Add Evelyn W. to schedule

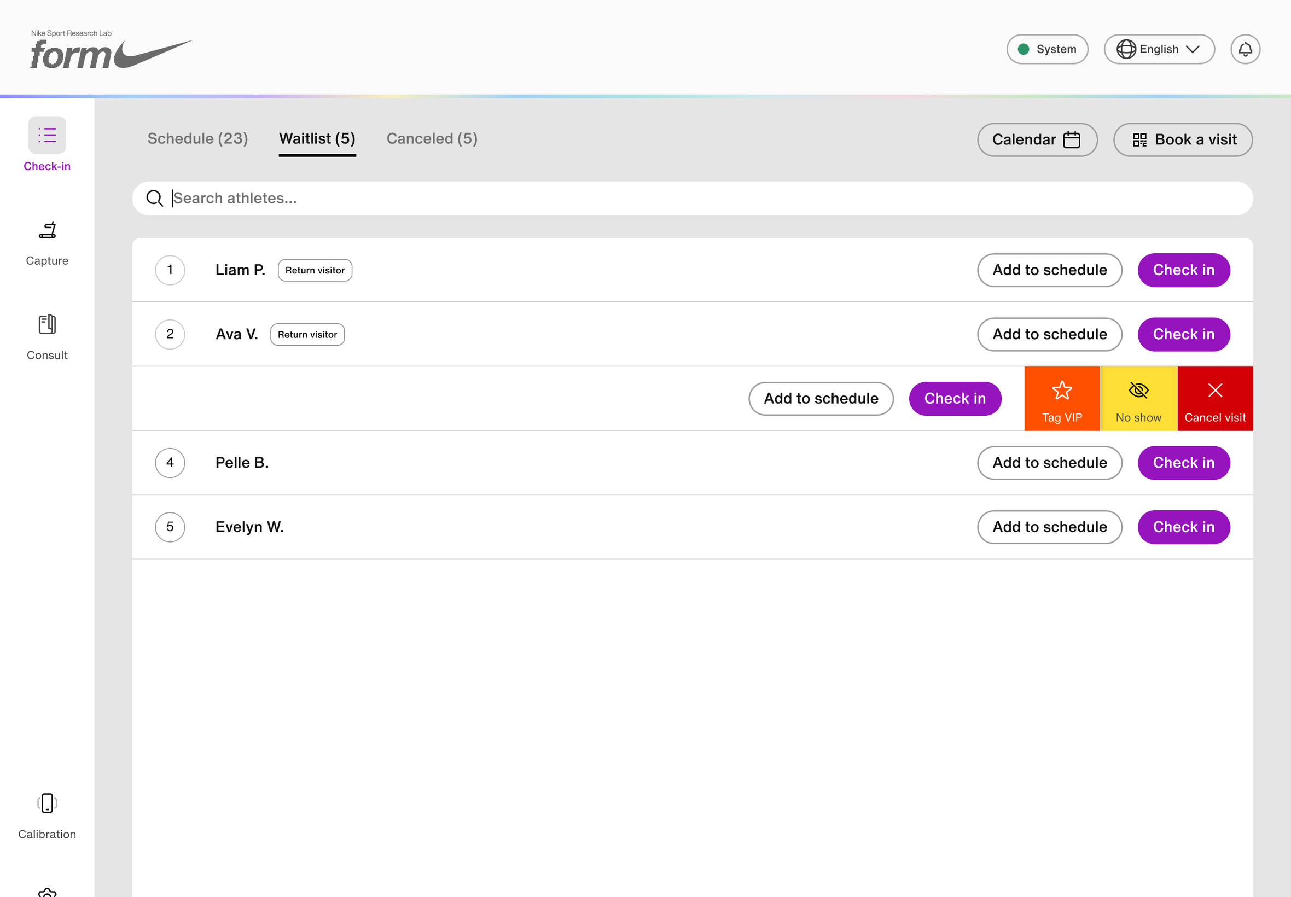pyautogui.click(x=1049, y=527)
